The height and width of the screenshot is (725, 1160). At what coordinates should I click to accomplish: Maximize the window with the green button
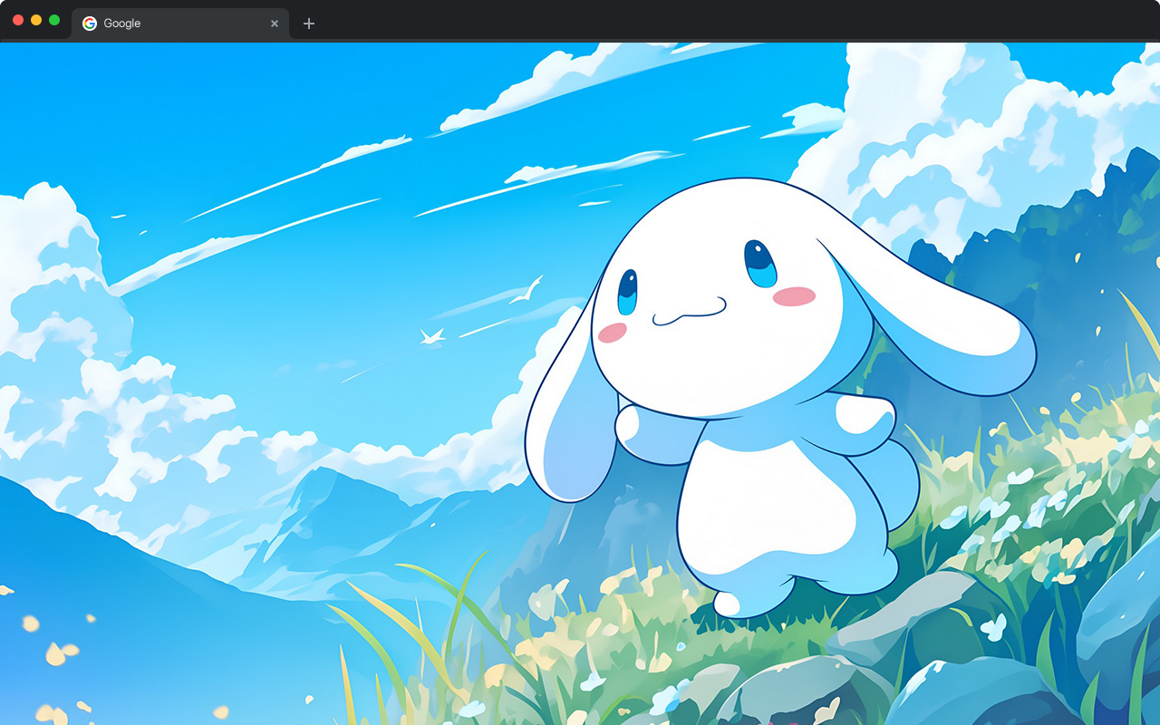[54, 20]
